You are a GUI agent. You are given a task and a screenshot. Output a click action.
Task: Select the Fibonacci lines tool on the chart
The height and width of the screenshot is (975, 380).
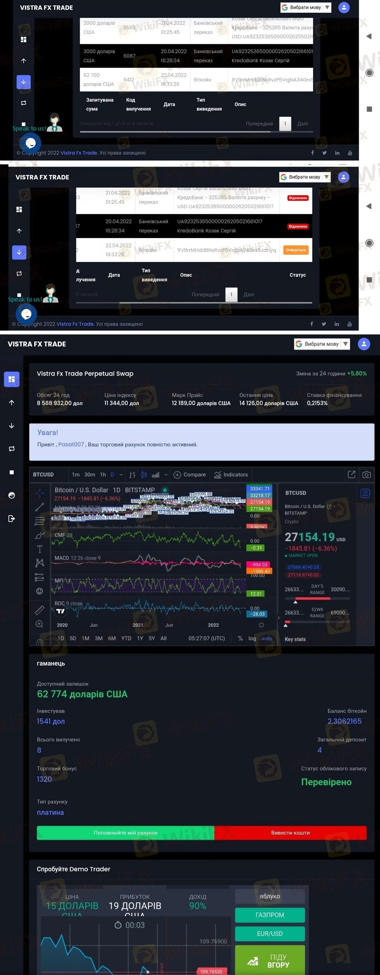40,521
